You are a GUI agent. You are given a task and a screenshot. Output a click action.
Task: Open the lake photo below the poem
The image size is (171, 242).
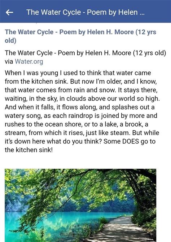(80, 205)
